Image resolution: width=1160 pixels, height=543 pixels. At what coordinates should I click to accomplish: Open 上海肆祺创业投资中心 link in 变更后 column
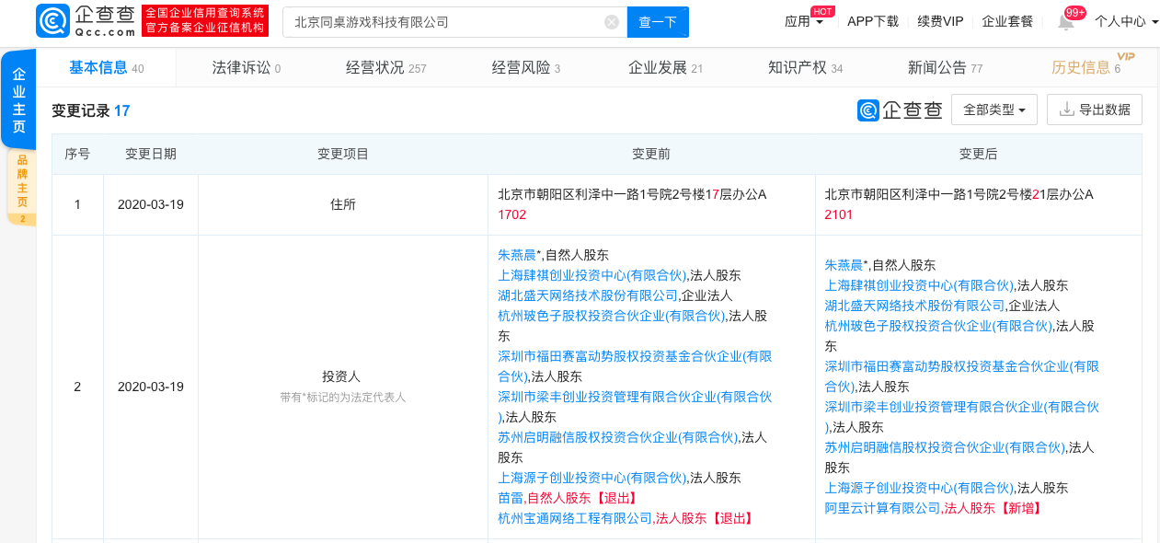920,285
